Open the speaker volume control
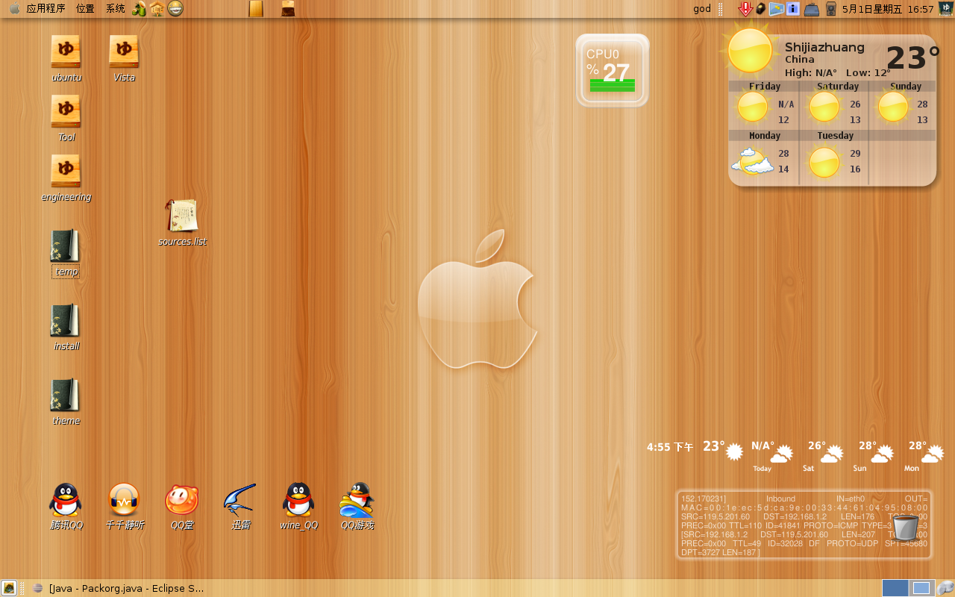The width and height of the screenshot is (955, 597). tap(830, 9)
